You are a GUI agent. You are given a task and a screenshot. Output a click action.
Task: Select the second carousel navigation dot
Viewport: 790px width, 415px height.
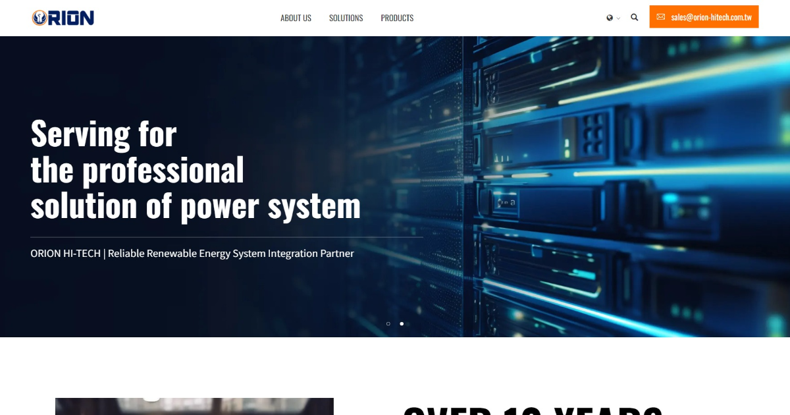coord(402,323)
